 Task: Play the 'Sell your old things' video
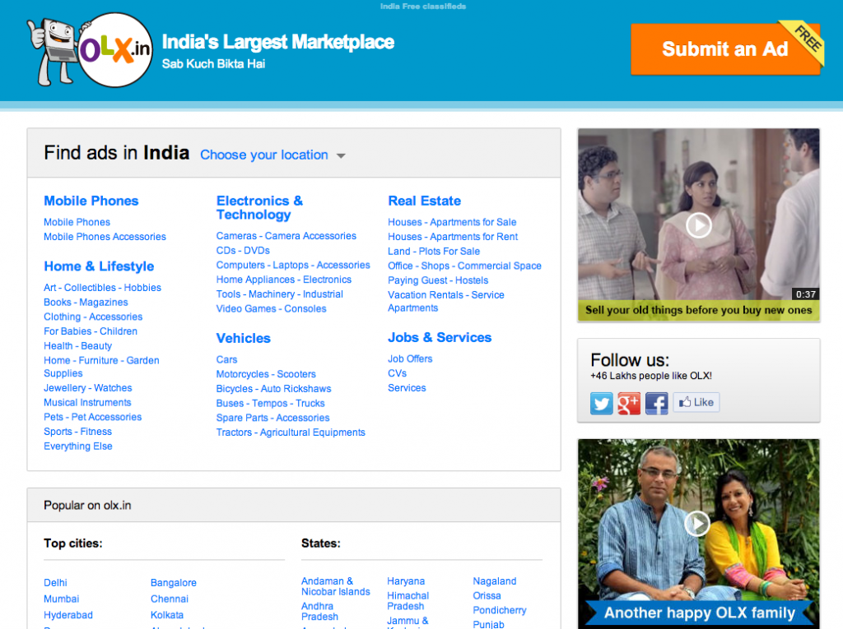[698, 225]
